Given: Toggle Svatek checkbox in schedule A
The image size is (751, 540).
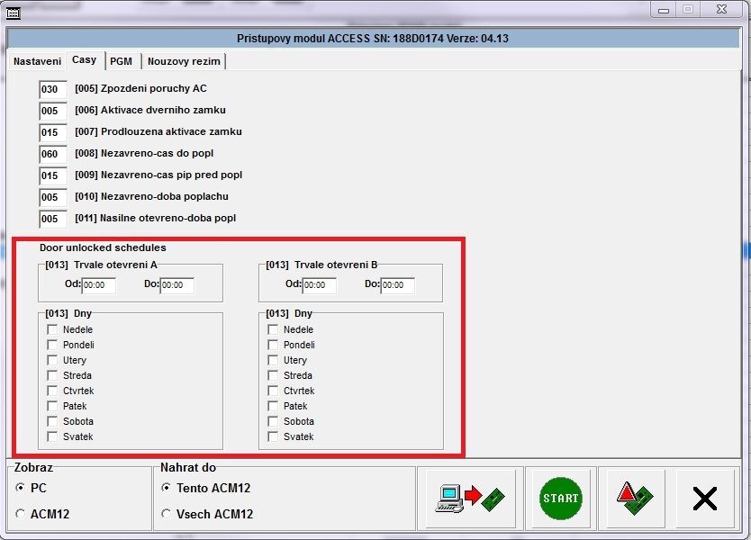Looking at the screenshot, I should 52,436.
